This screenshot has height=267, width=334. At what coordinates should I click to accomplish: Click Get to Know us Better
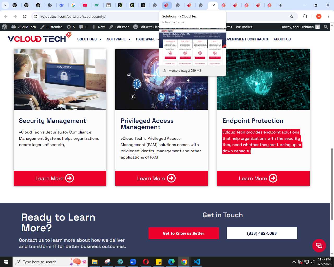point(184,233)
